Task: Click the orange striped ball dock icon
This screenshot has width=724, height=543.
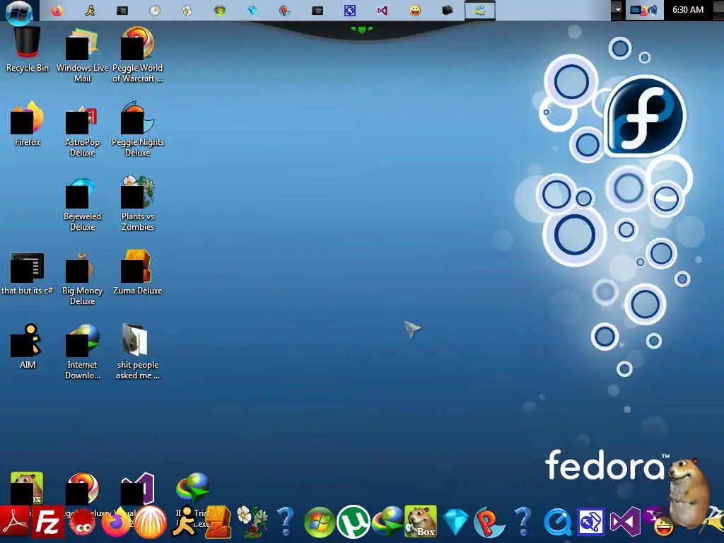Action: [x=150, y=522]
